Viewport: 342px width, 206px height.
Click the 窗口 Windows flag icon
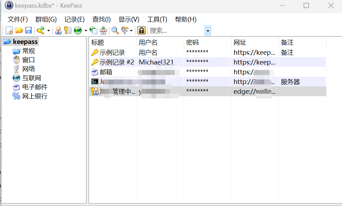tap(16, 60)
